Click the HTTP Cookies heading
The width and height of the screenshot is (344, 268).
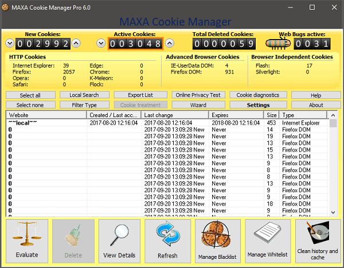coord(28,57)
